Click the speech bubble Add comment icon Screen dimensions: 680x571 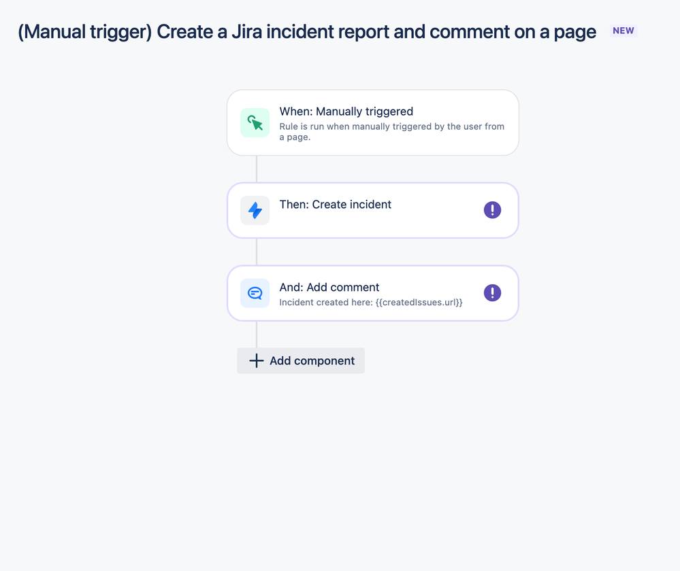pyautogui.click(x=255, y=293)
